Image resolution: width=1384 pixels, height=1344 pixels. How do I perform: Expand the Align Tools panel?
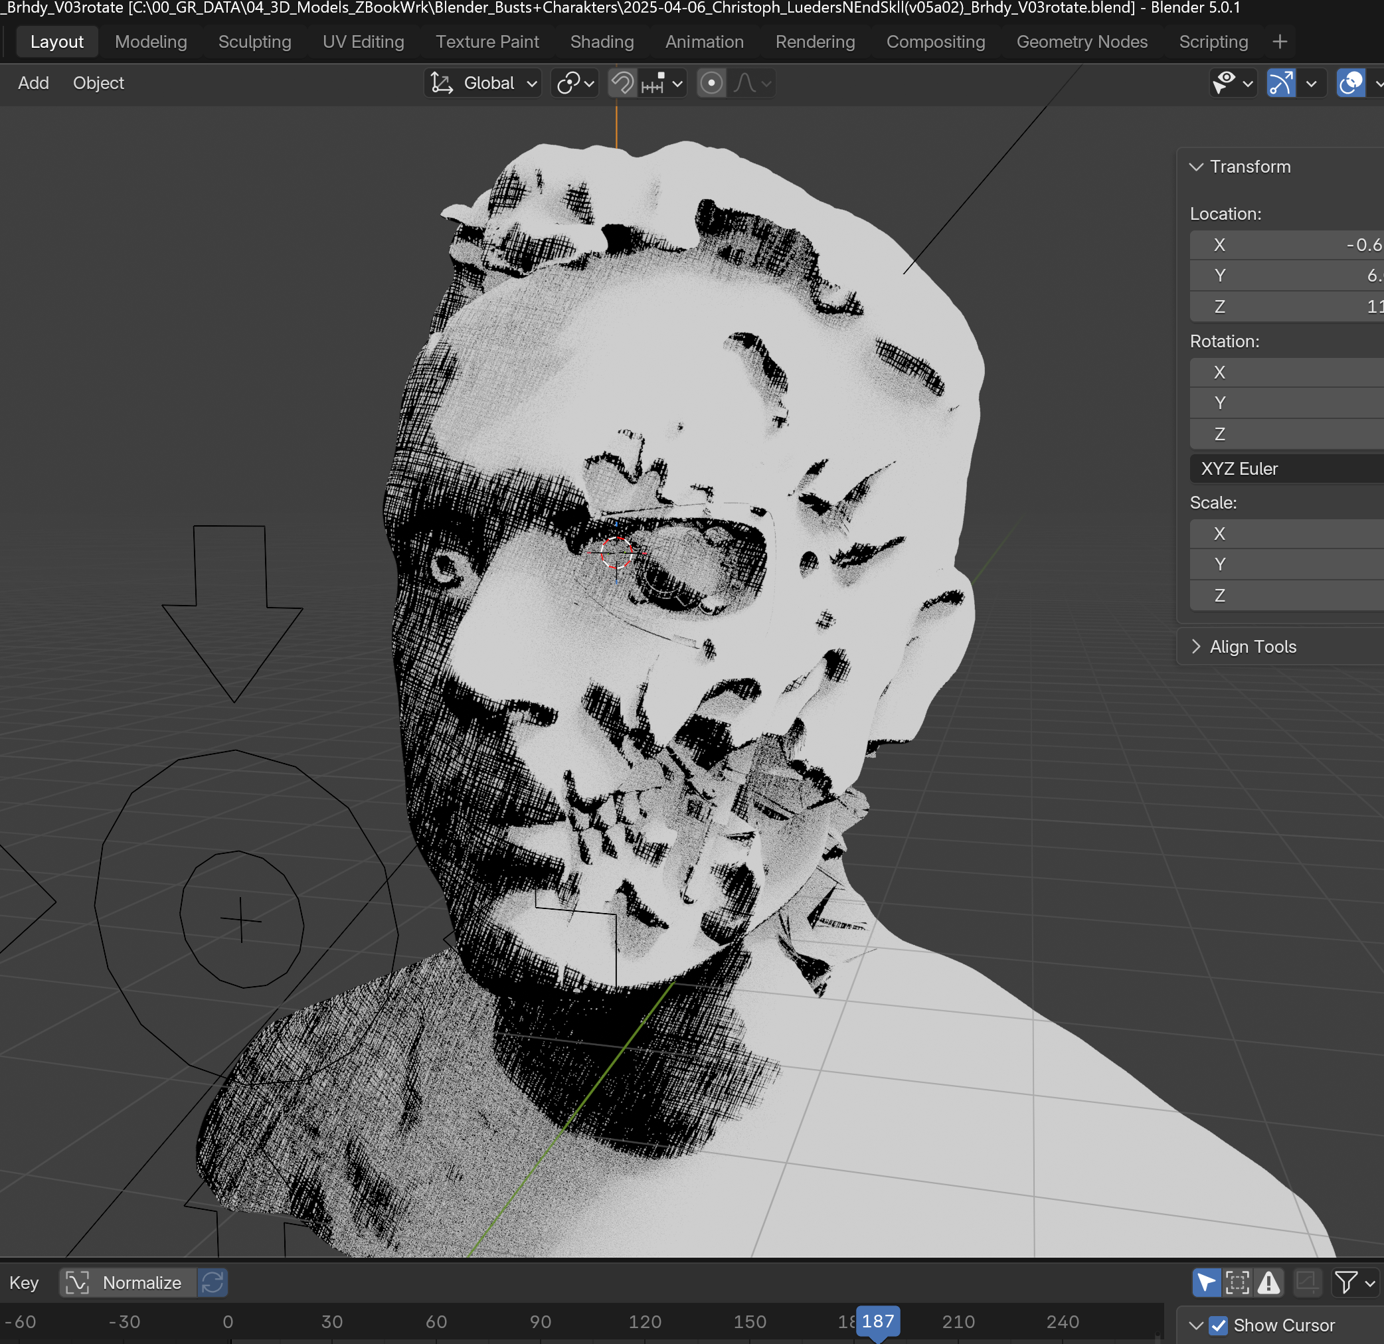1253,647
